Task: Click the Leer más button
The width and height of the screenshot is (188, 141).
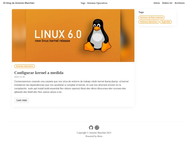Action: tap(22, 100)
